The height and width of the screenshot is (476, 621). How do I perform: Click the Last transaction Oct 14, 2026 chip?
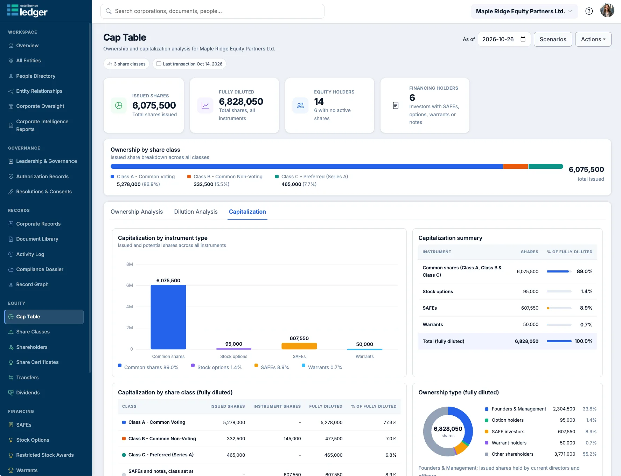pos(189,64)
